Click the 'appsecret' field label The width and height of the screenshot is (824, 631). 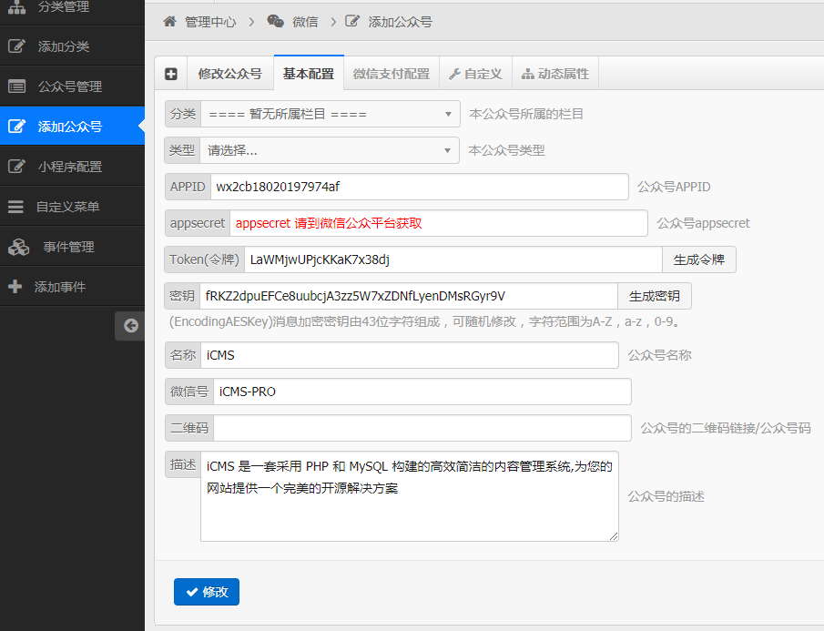198,223
